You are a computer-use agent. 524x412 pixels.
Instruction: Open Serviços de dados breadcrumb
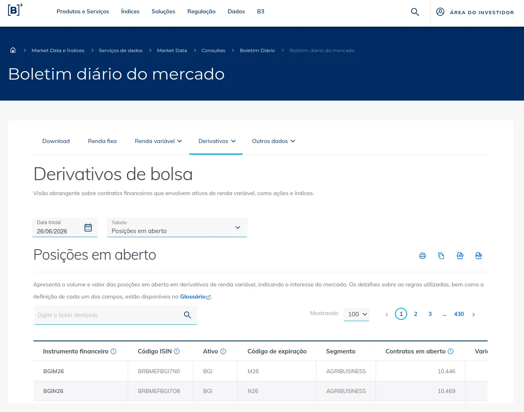click(120, 50)
